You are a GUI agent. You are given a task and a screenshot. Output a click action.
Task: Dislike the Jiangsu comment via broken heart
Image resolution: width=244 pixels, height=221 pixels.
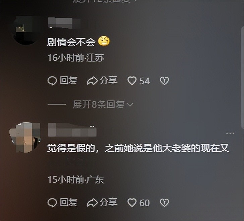coord(164,81)
